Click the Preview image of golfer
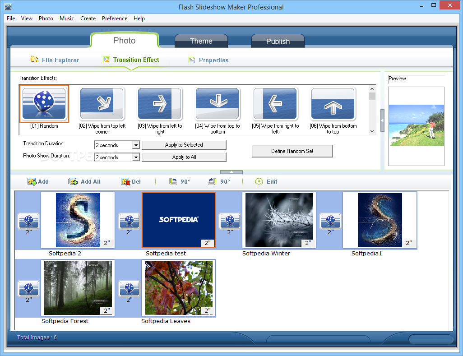The width and height of the screenshot is (463, 356). (x=417, y=125)
